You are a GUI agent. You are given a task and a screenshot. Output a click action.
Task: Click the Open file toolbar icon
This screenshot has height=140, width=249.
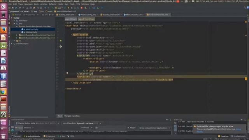coord(9,8)
